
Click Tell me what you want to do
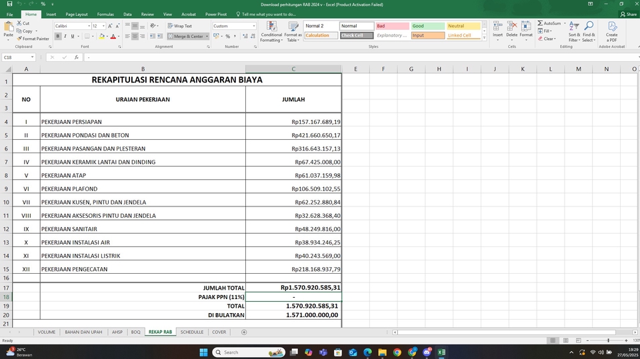click(266, 14)
